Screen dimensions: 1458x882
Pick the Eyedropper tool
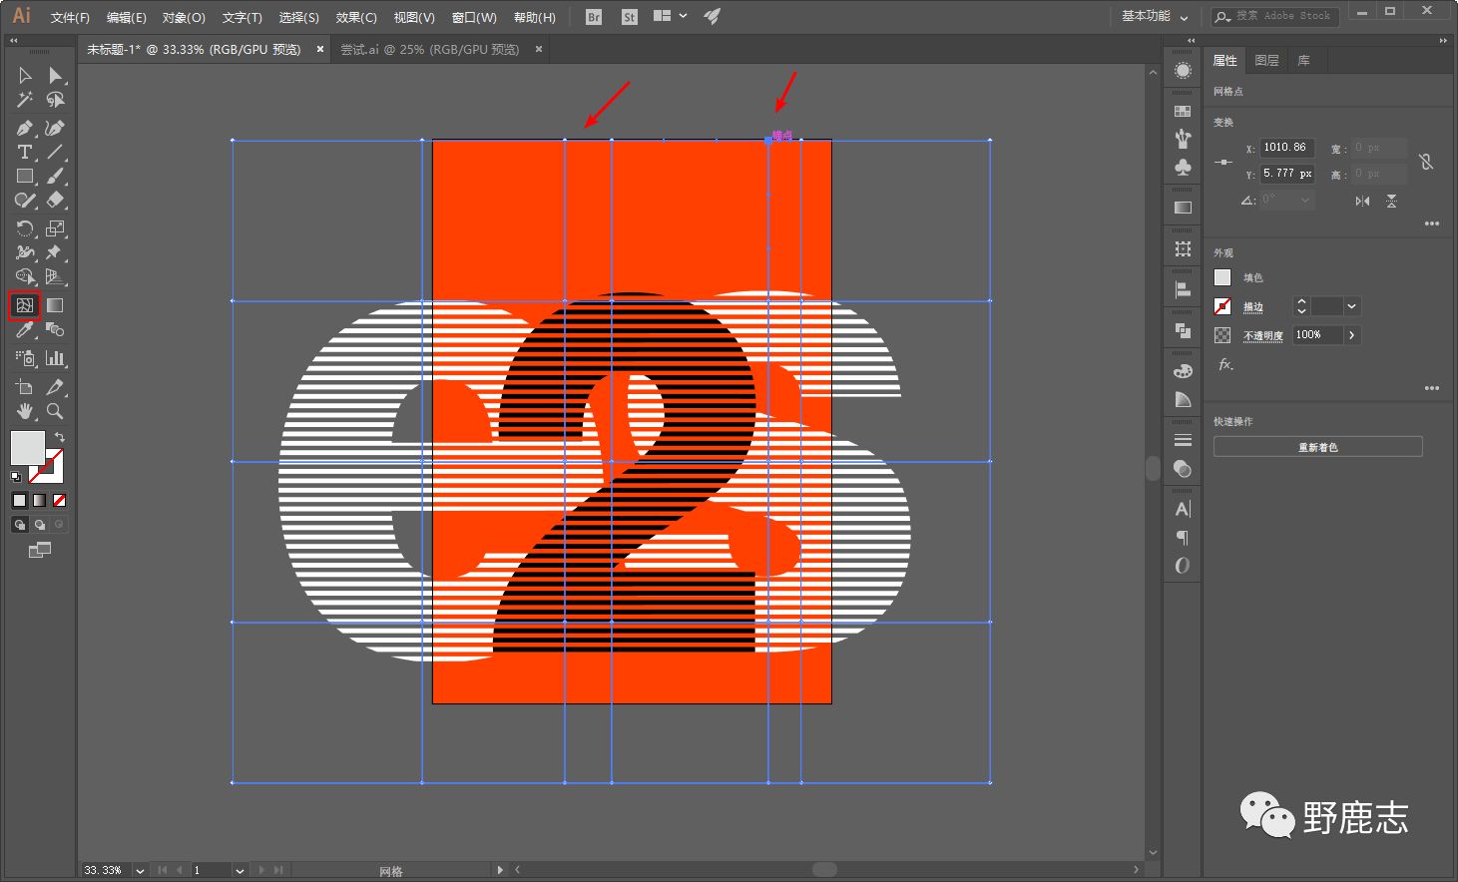(x=25, y=330)
